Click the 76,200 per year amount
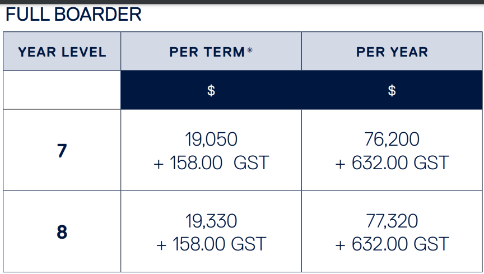 [x=392, y=139]
